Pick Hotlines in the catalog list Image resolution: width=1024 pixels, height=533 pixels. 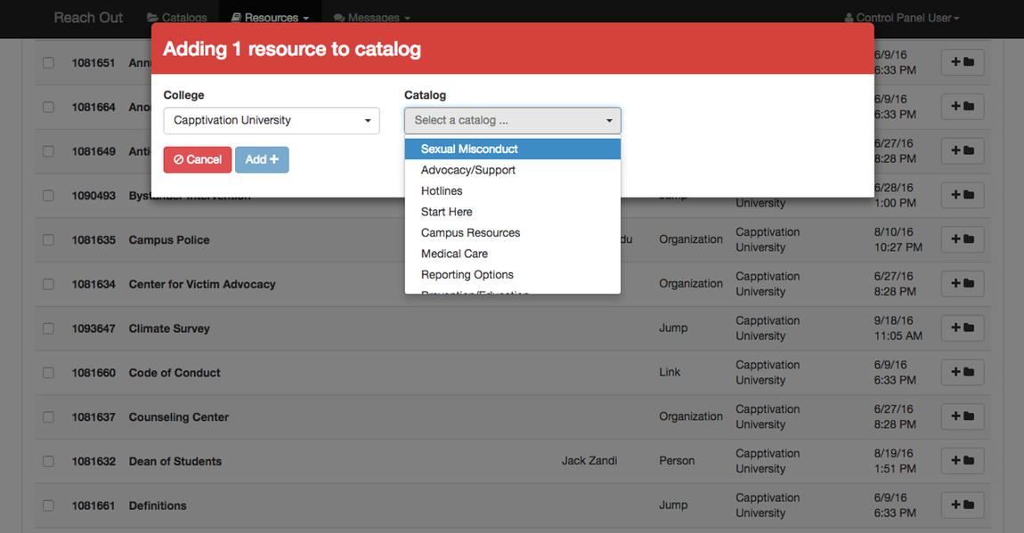coord(513,190)
